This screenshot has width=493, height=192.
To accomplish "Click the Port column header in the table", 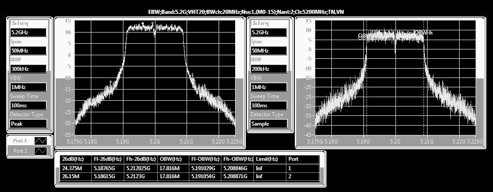I will [x=303, y=159].
